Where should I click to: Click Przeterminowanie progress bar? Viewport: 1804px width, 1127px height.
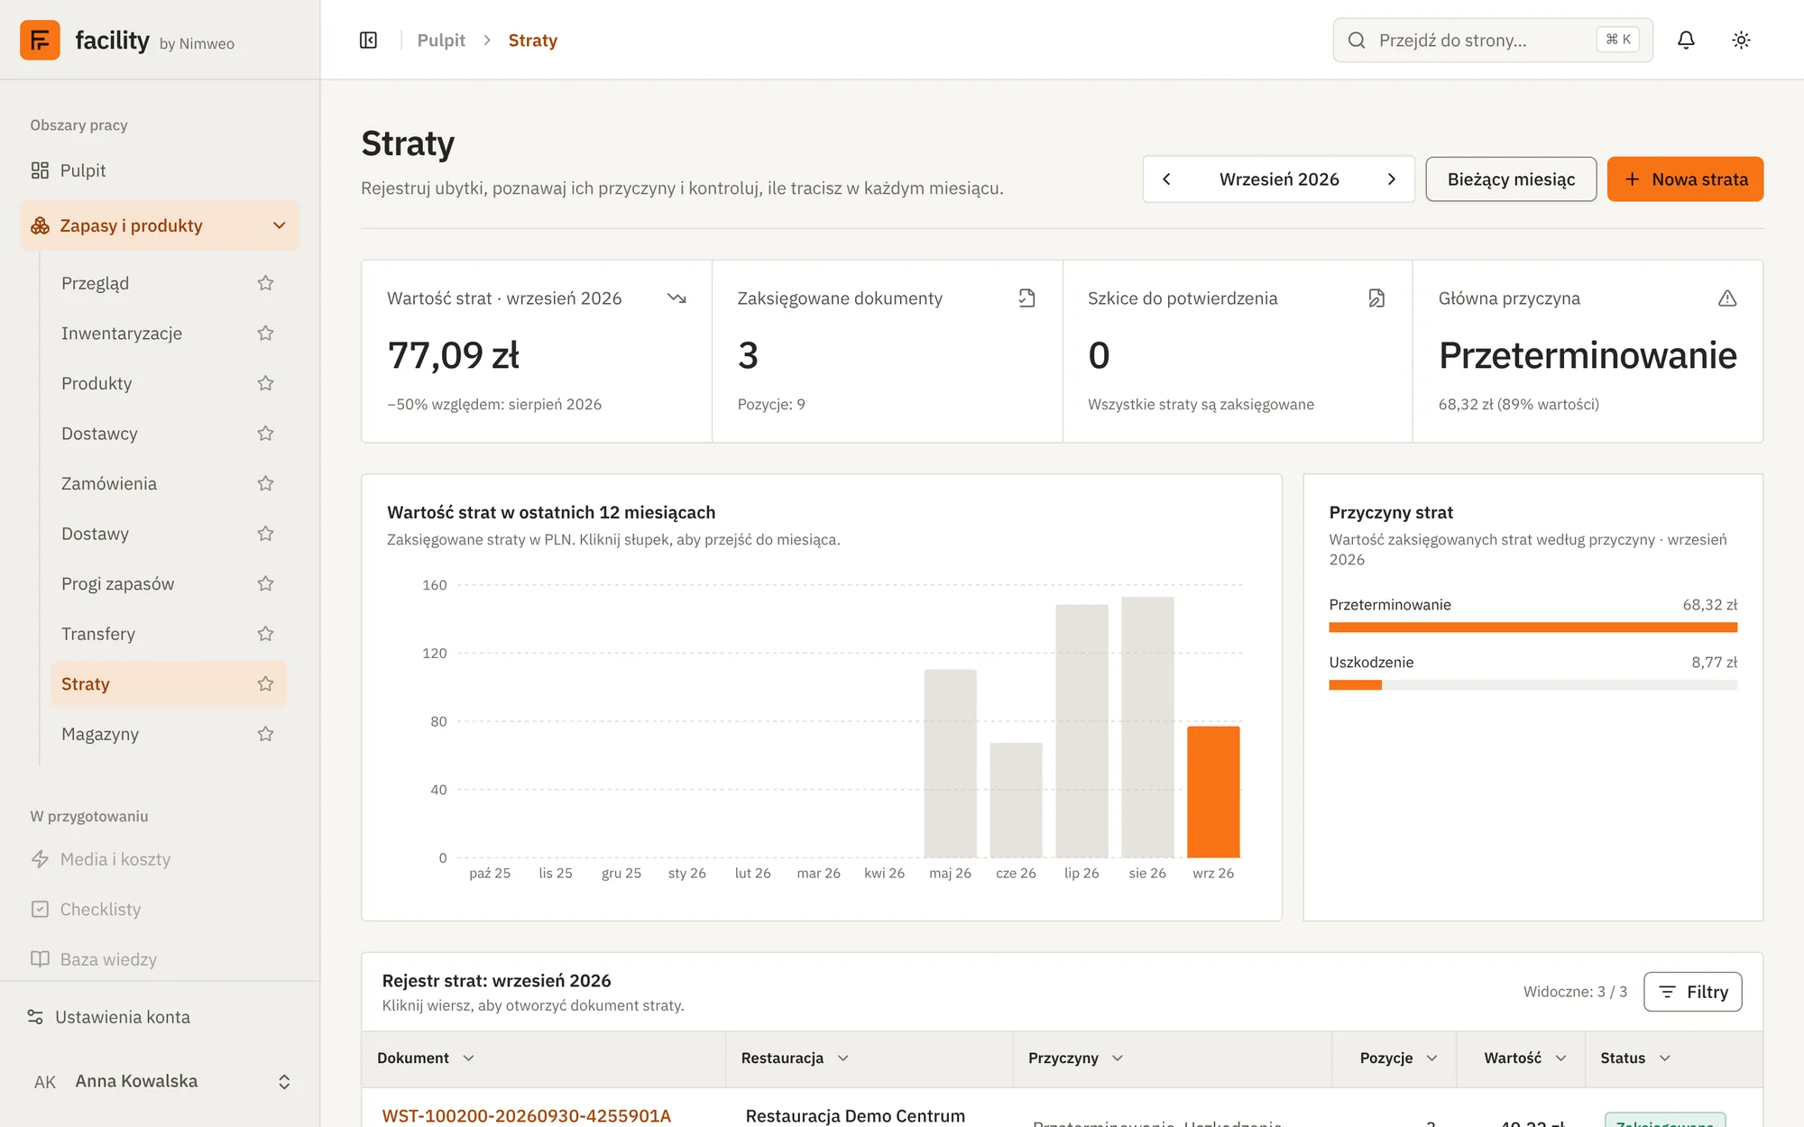1532,628
